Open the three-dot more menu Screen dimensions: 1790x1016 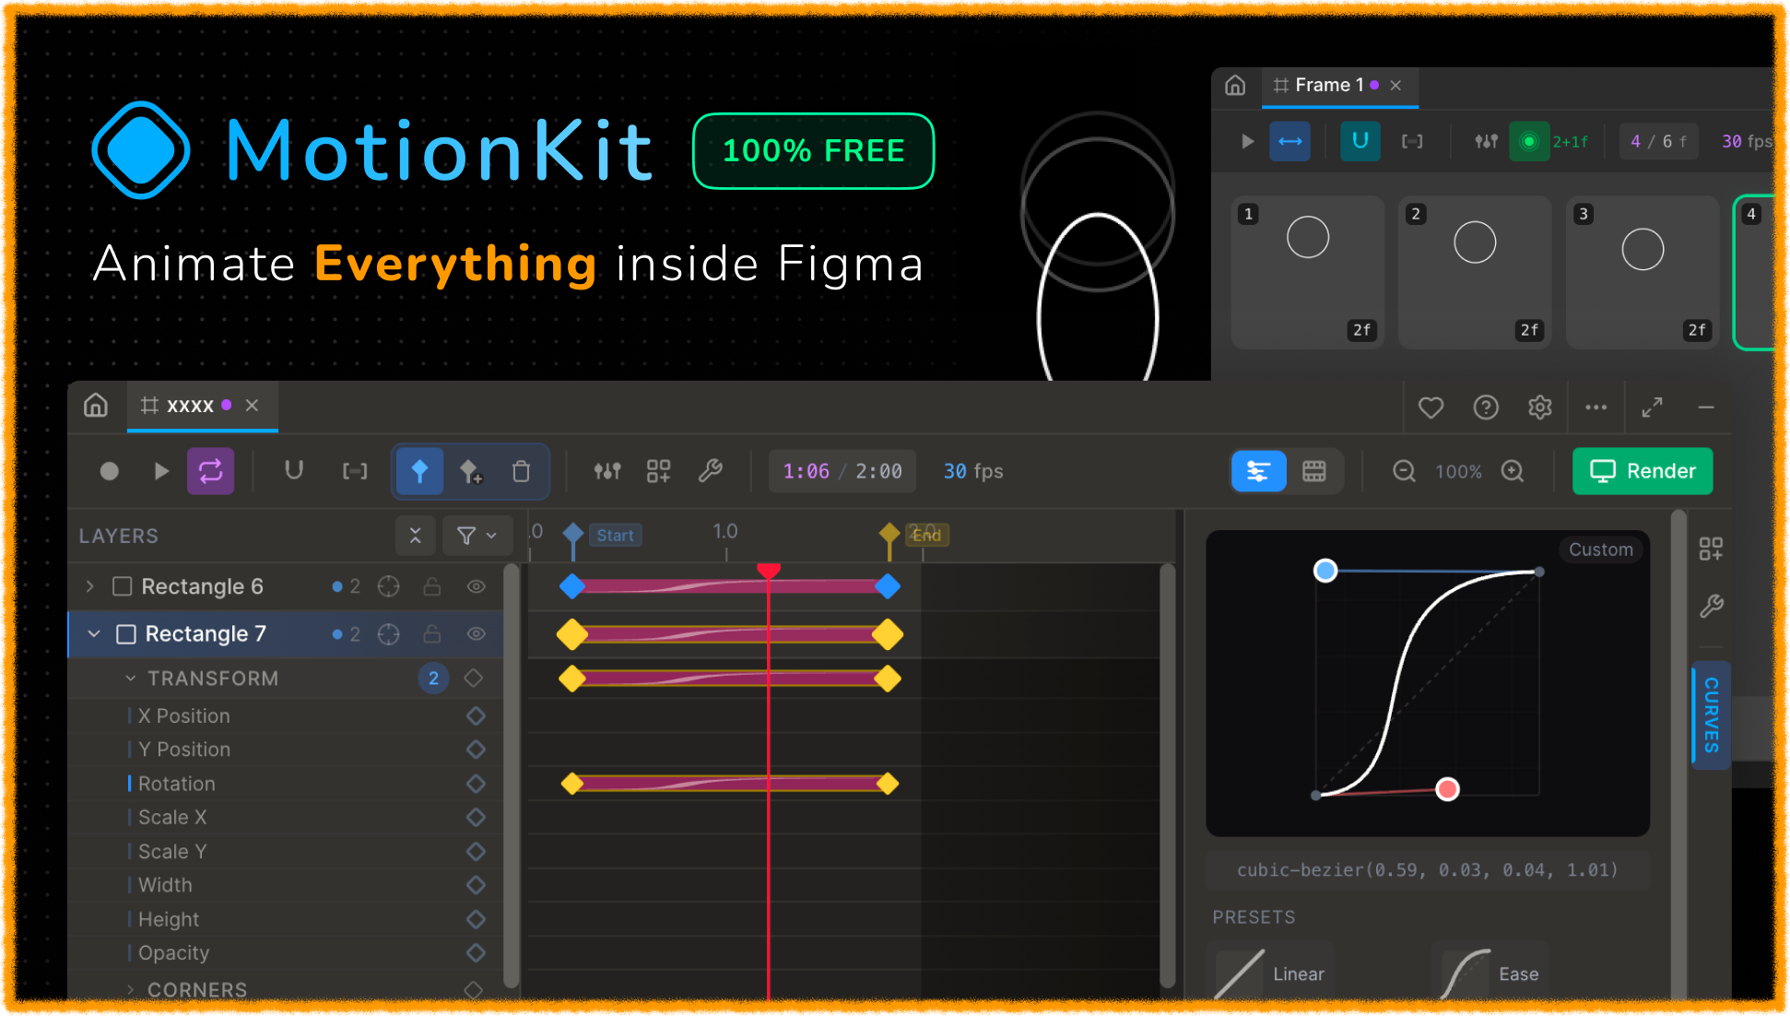click(x=1596, y=407)
